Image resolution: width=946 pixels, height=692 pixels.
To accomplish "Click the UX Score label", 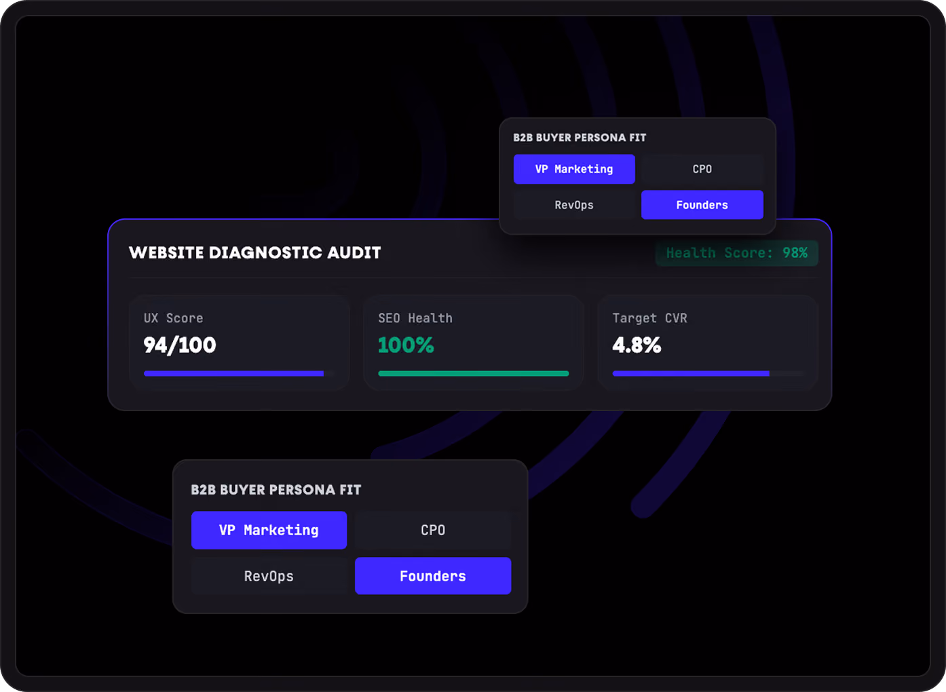I will pos(174,318).
